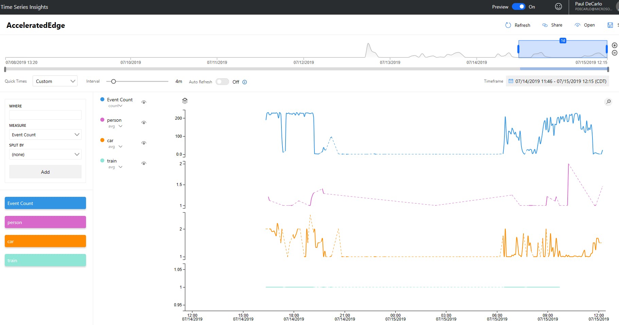Image resolution: width=619 pixels, height=325 pixels.
Task: Select the orange car term bar
Action: click(45, 241)
